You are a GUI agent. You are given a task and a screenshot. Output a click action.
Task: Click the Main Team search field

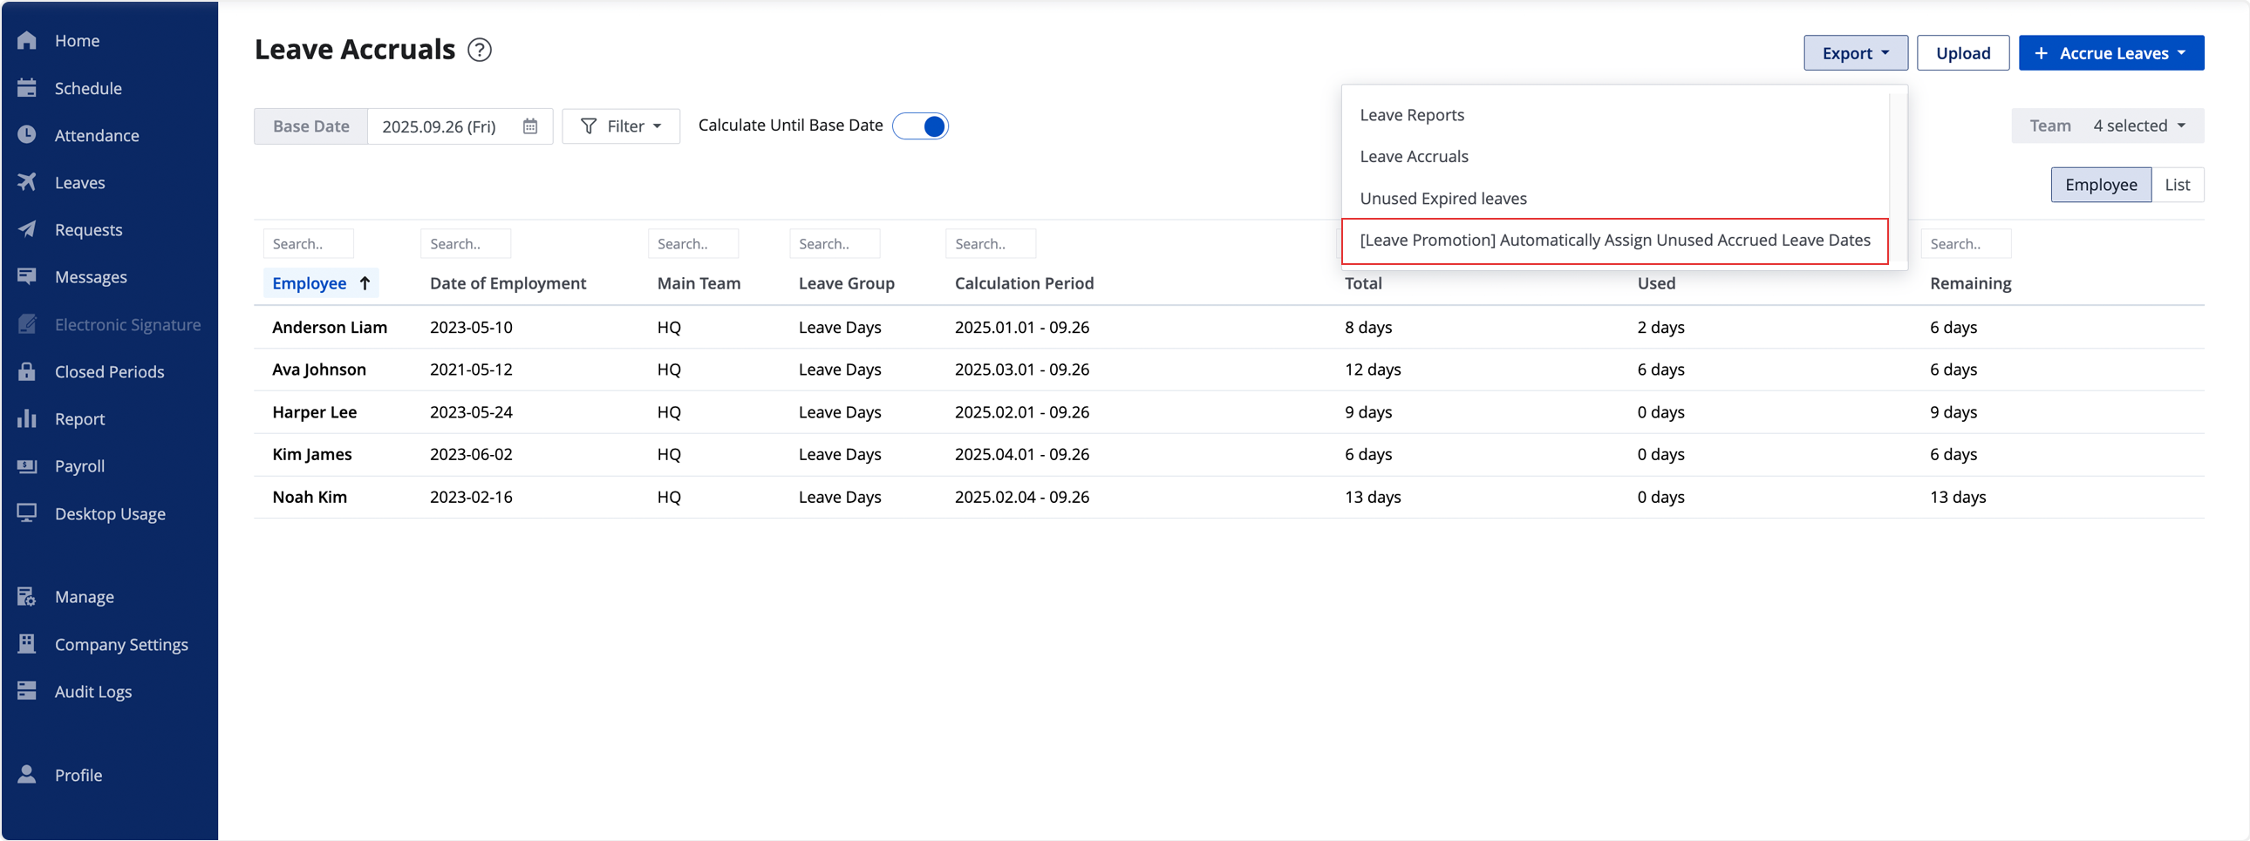[x=692, y=244]
